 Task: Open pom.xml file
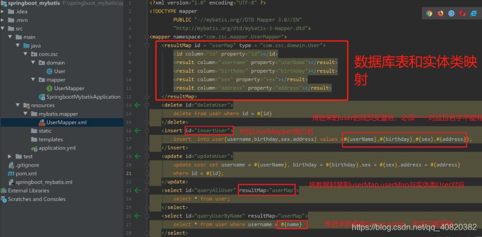point(27,174)
